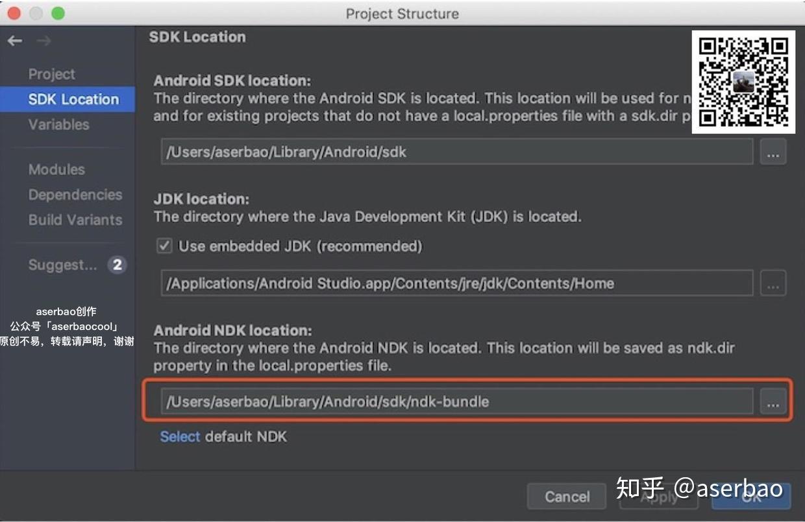Screen dimensions: 805x522
Task: Click the Android NDK location path field
Action: point(454,401)
